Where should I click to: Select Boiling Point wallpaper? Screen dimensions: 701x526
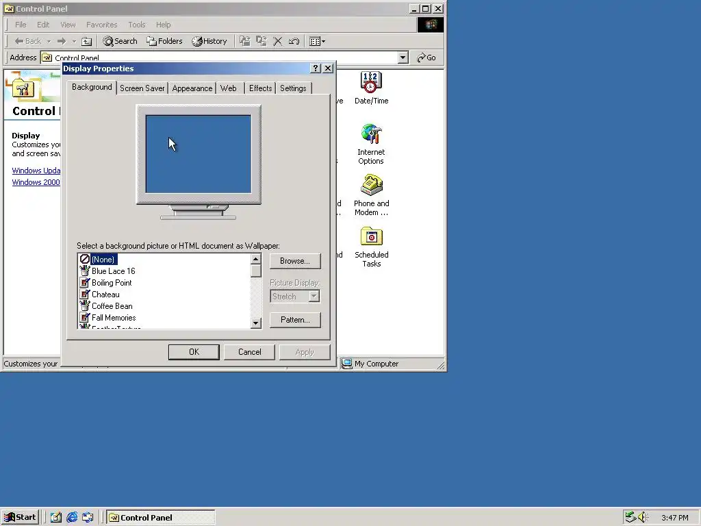(x=112, y=283)
